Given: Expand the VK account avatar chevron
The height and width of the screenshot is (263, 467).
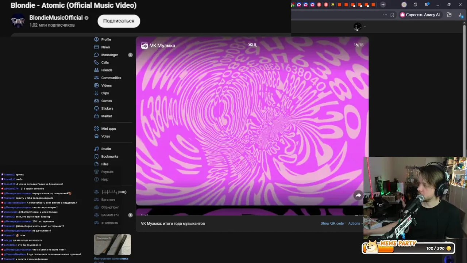Looking at the screenshot, I should tap(364, 26).
